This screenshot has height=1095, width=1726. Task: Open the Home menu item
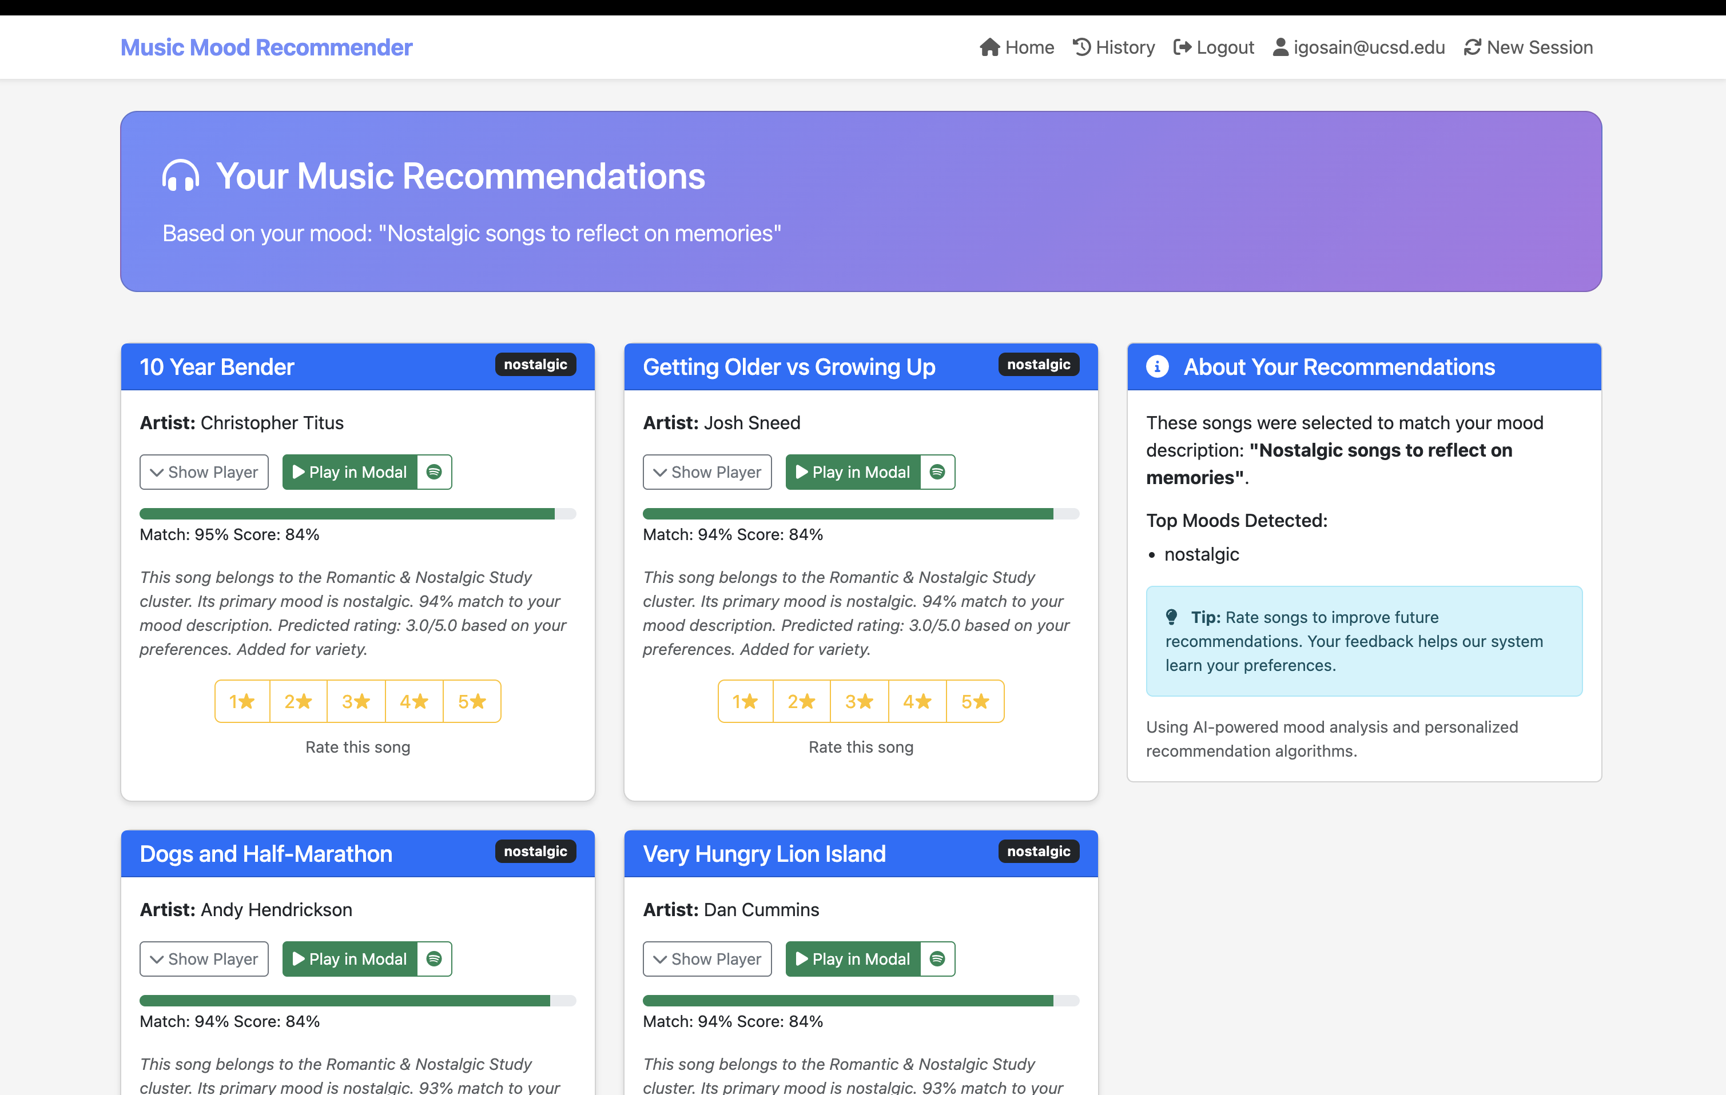click(x=1016, y=46)
